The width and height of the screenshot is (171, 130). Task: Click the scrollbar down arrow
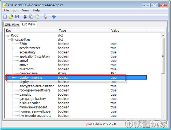point(163,116)
